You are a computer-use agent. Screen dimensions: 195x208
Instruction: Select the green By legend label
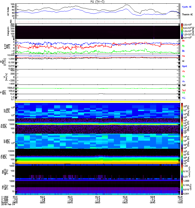[183, 46]
